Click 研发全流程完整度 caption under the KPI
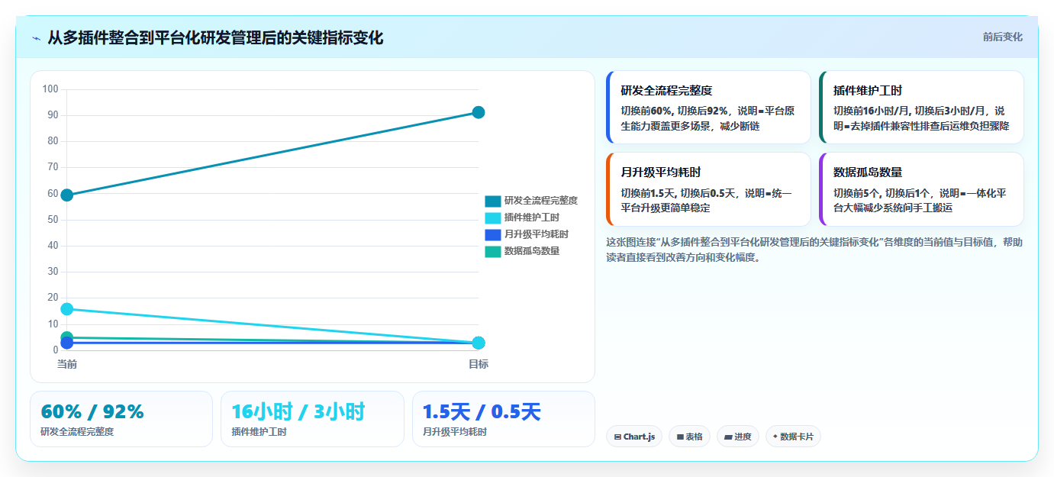The height and width of the screenshot is (477, 1054). [x=77, y=432]
